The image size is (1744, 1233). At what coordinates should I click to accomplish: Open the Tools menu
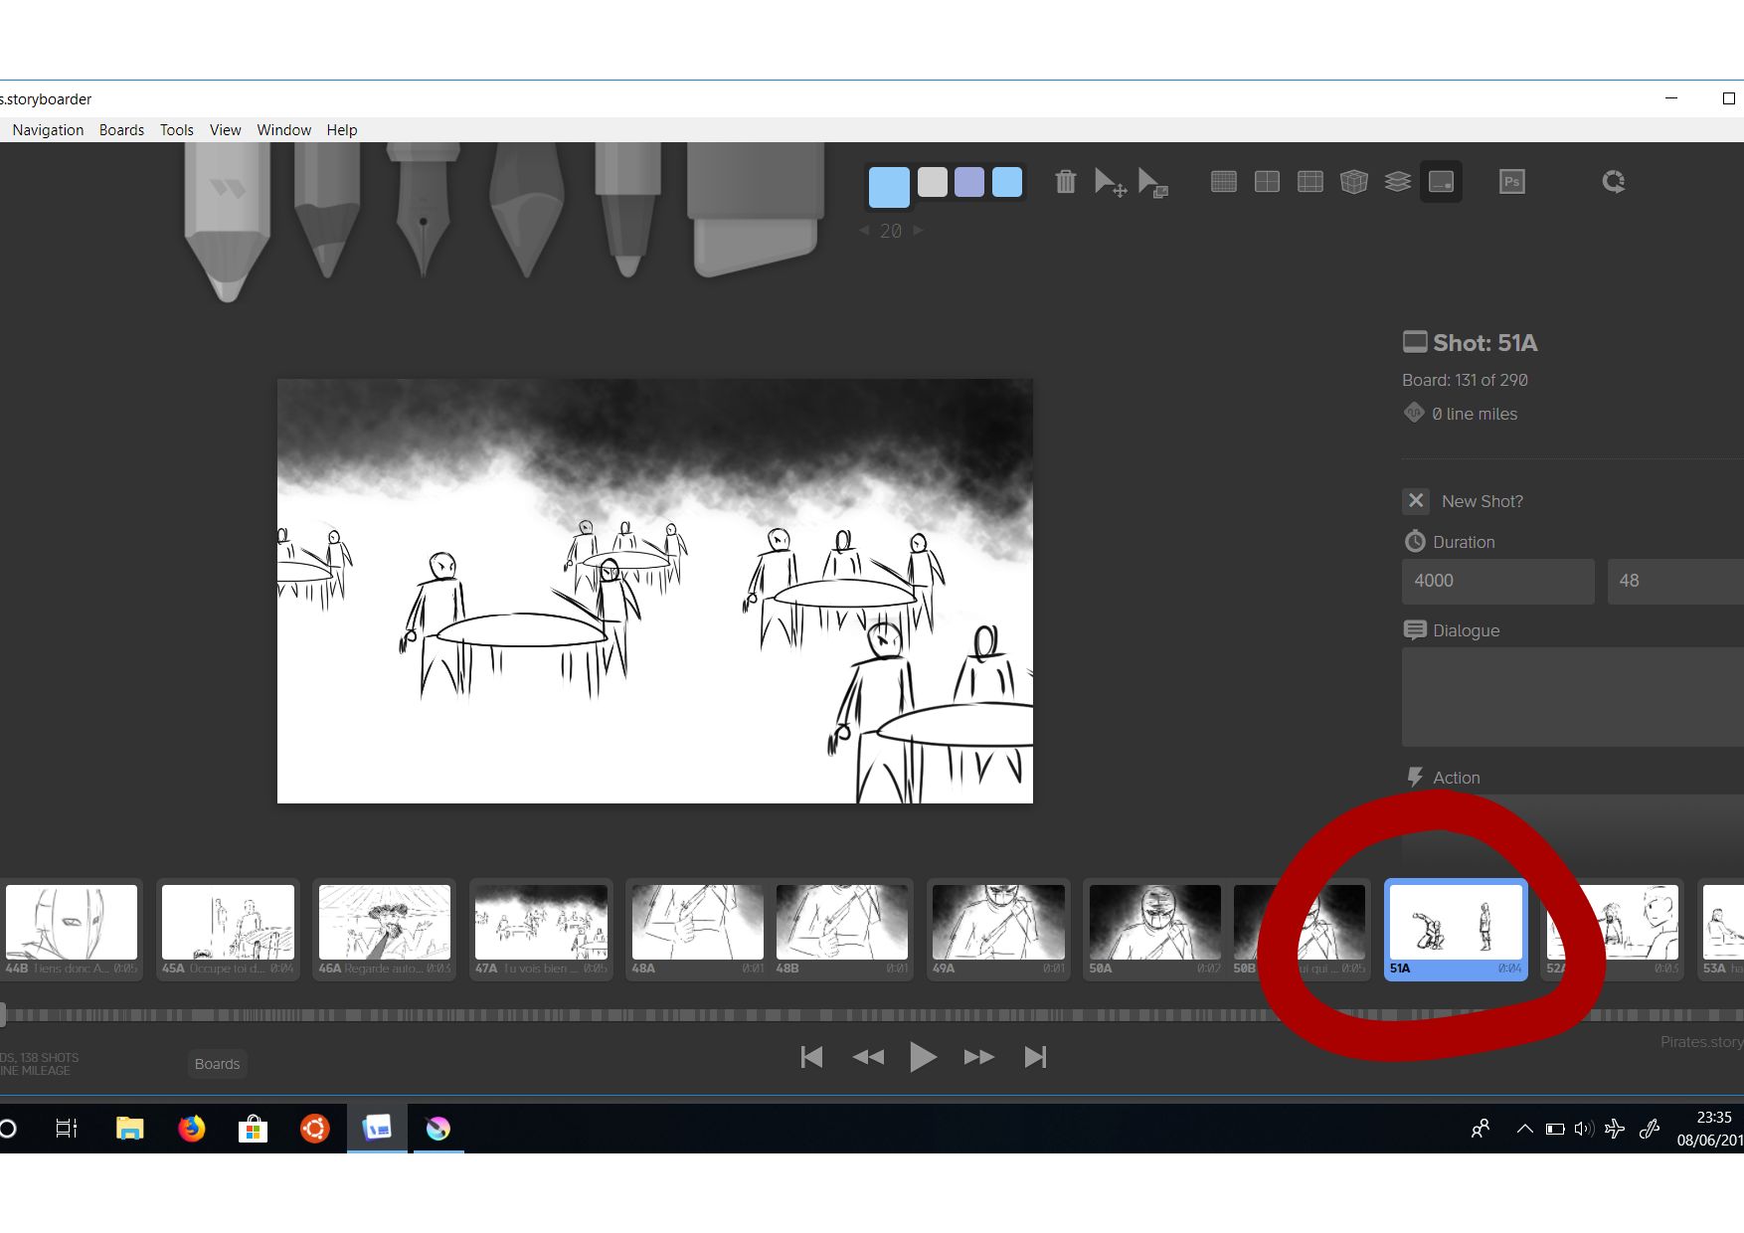click(x=176, y=129)
